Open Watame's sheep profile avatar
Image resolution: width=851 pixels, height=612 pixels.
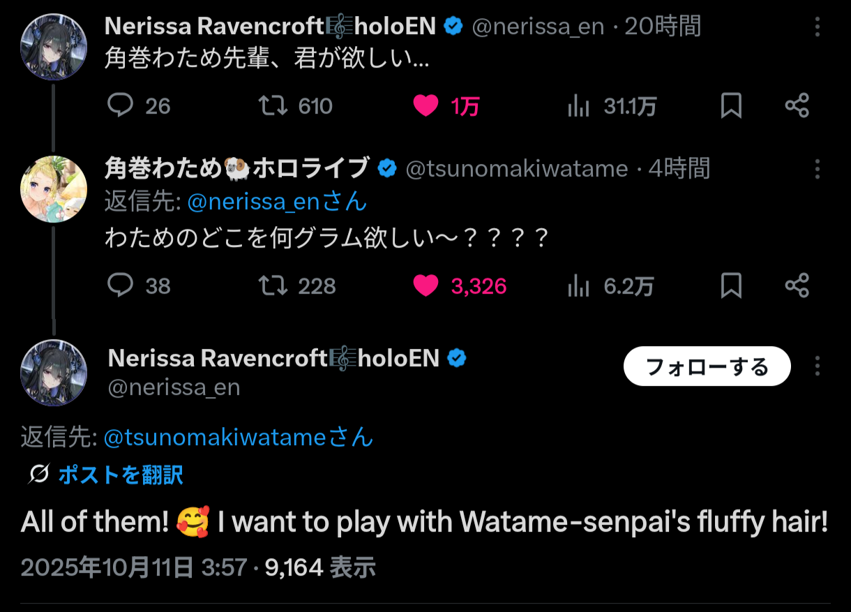tap(54, 189)
